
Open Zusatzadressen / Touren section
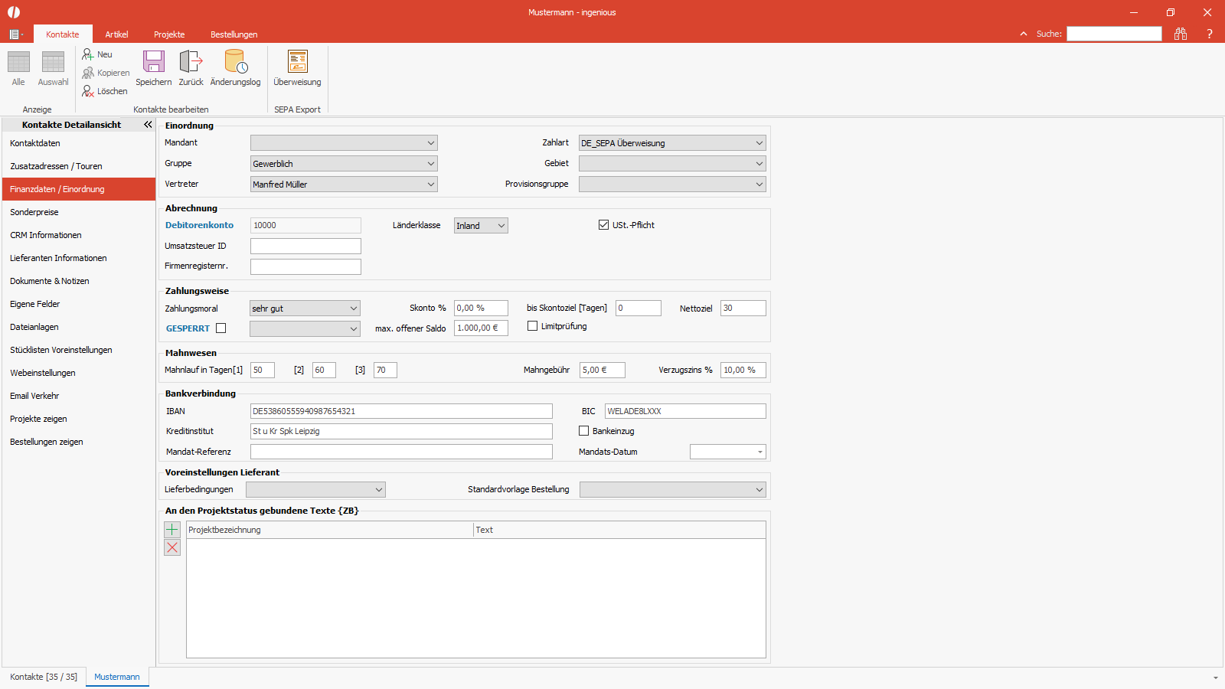pos(79,166)
